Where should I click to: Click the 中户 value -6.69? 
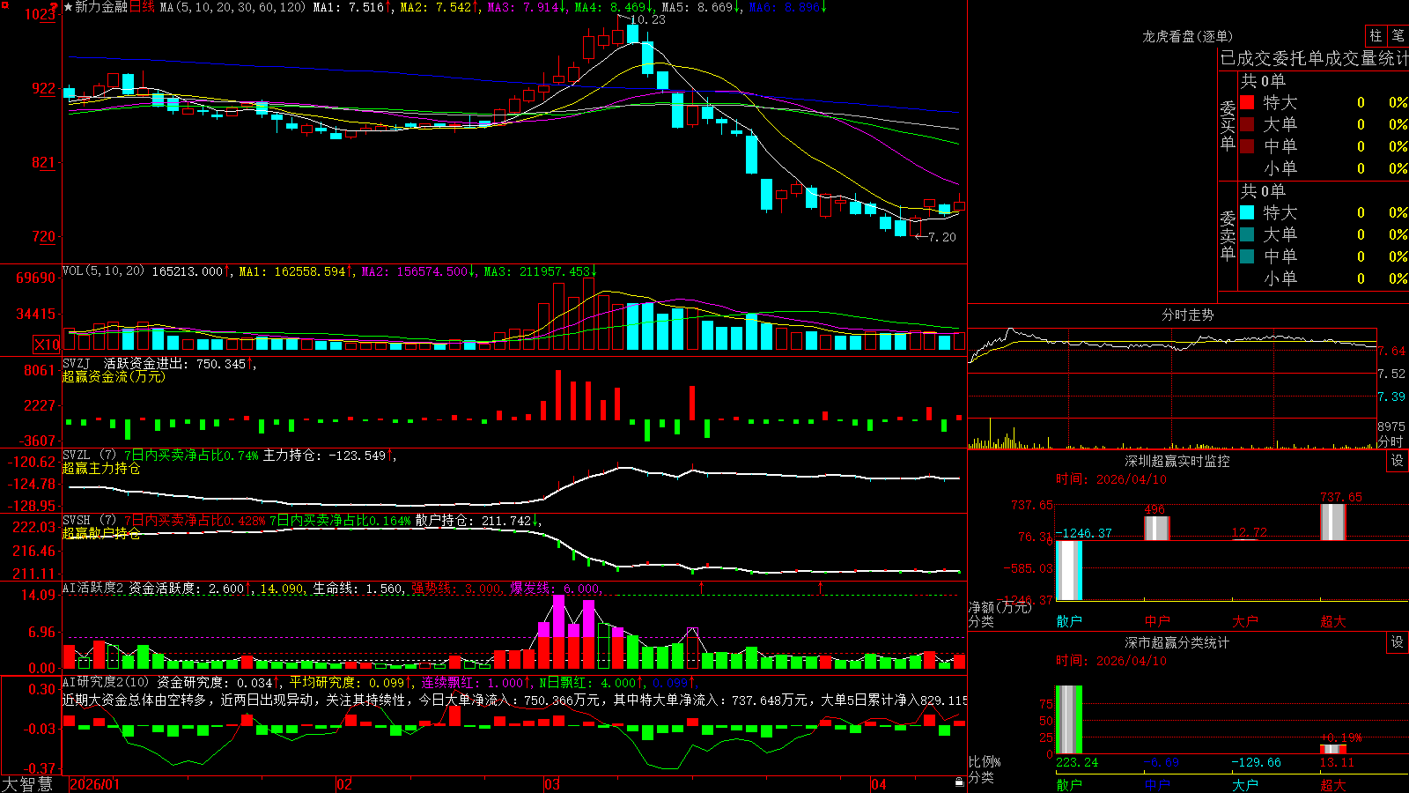(1162, 762)
